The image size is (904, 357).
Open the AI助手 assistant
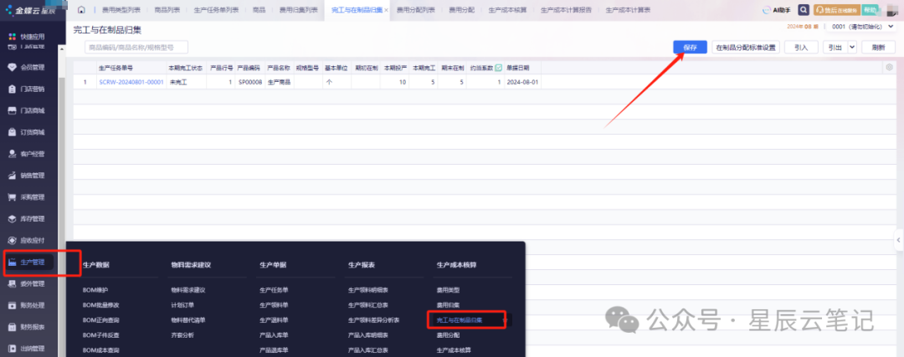coord(776,10)
